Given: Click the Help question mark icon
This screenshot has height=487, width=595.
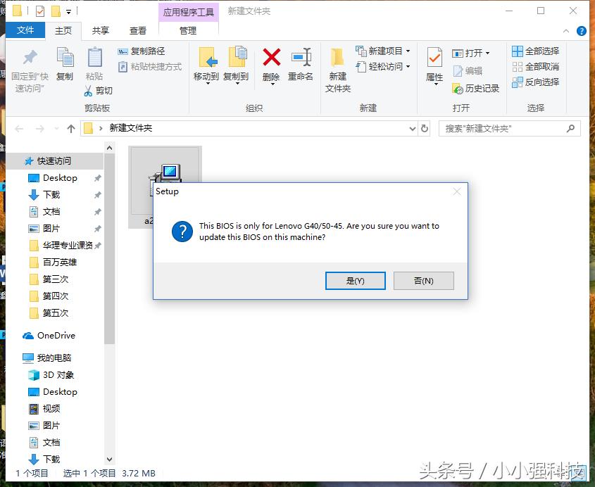Looking at the screenshot, I should click(x=582, y=31).
